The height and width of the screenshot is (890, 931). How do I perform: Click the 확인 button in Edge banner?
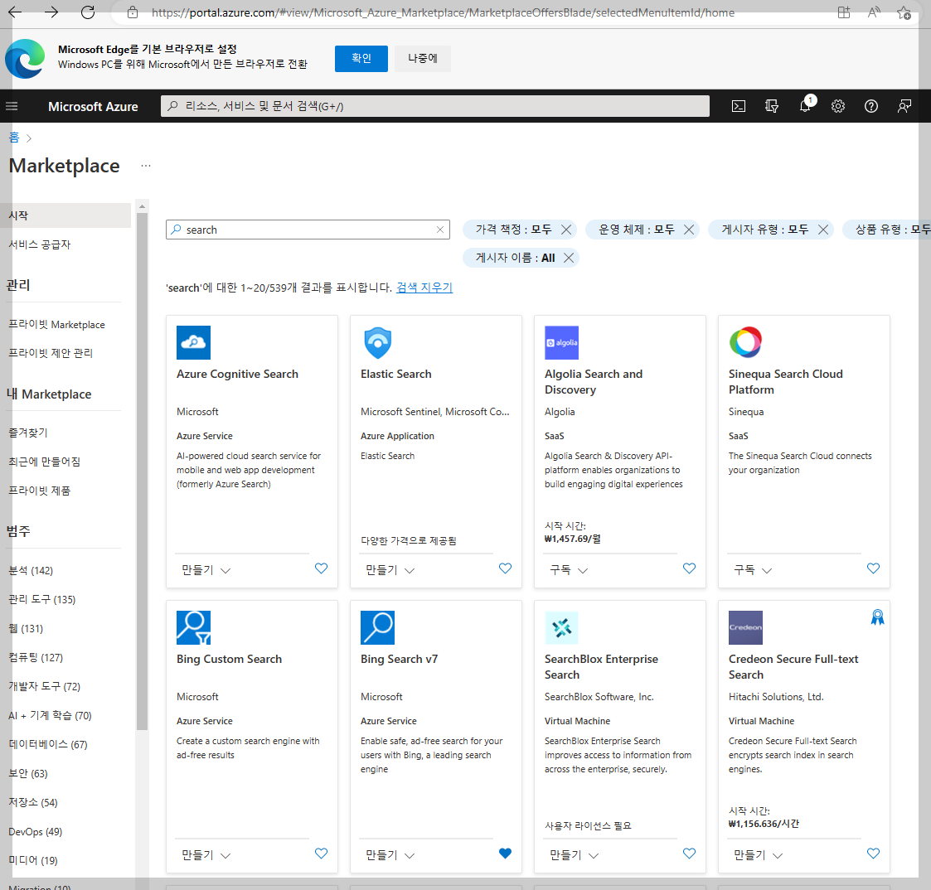coord(361,58)
